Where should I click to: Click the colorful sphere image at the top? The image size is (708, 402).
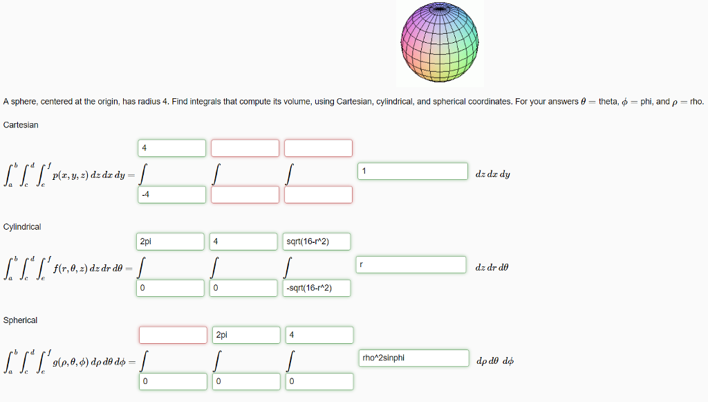coord(440,43)
